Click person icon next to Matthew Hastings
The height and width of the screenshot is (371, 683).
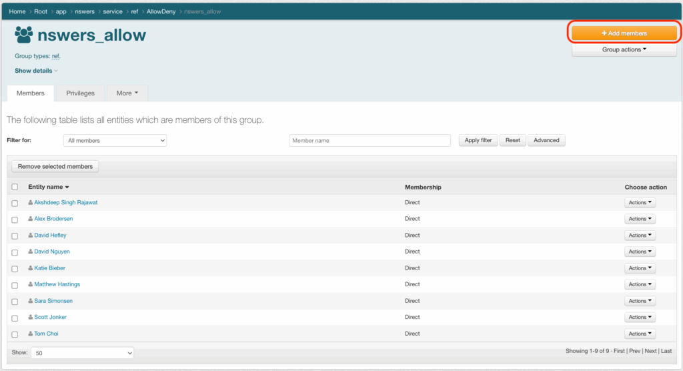(30, 285)
